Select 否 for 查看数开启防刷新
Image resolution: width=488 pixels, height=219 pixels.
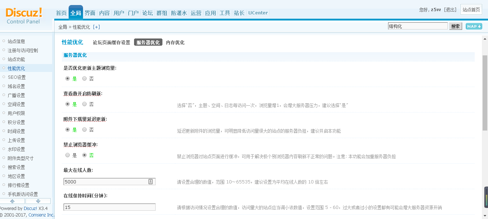(84, 104)
